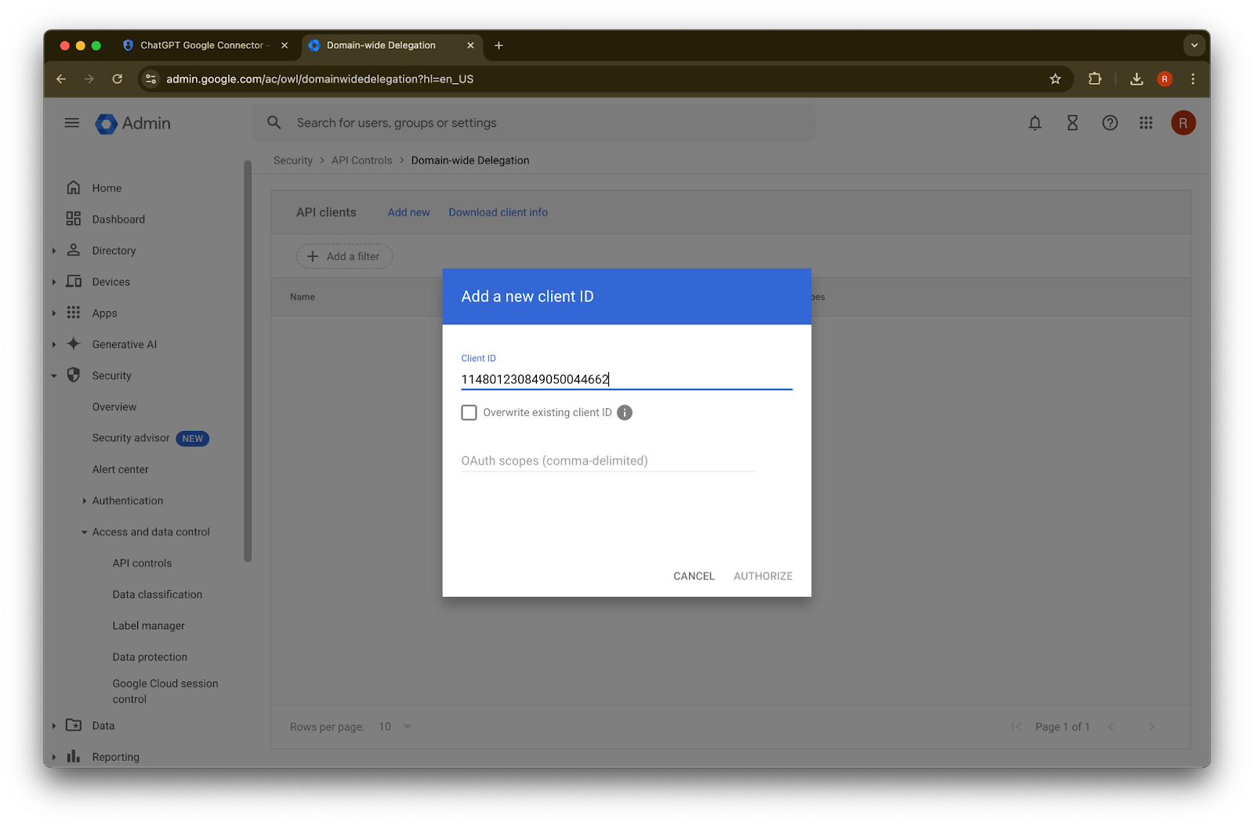
Task: Go to first page of results
Action: tap(1017, 727)
